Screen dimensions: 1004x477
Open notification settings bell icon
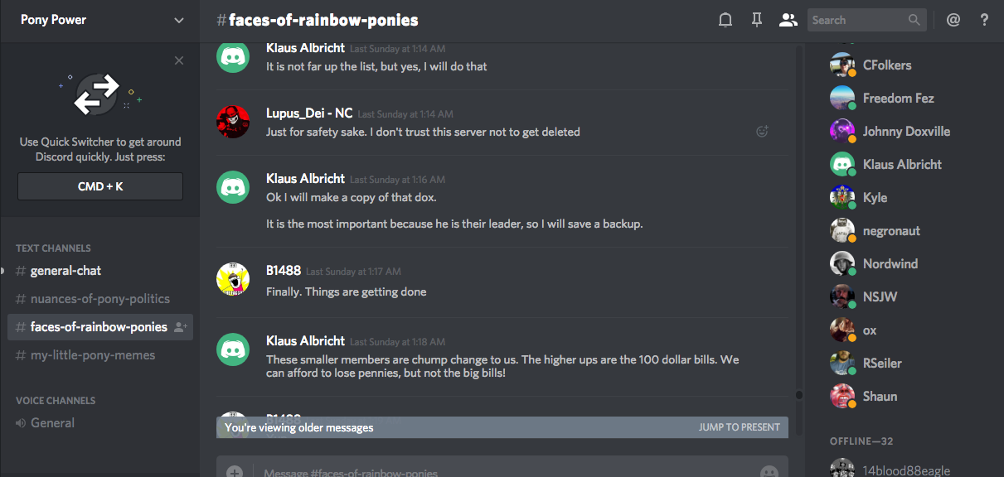(x=725, y=20)
